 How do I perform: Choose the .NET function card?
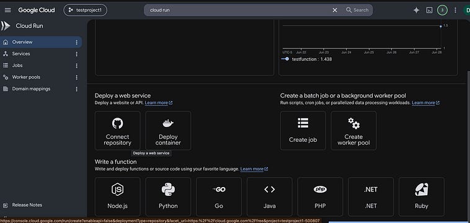coord(371,196)
